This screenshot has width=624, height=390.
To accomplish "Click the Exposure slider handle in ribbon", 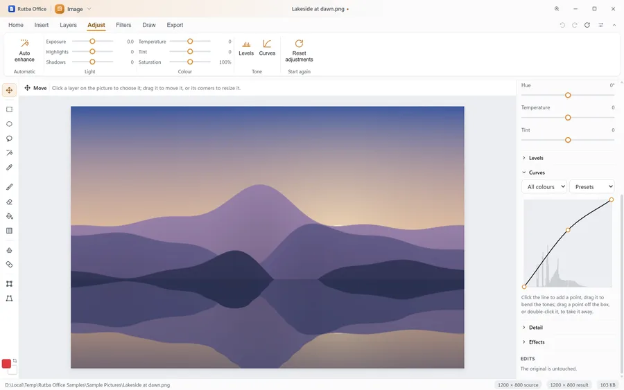I will [92, 42].
